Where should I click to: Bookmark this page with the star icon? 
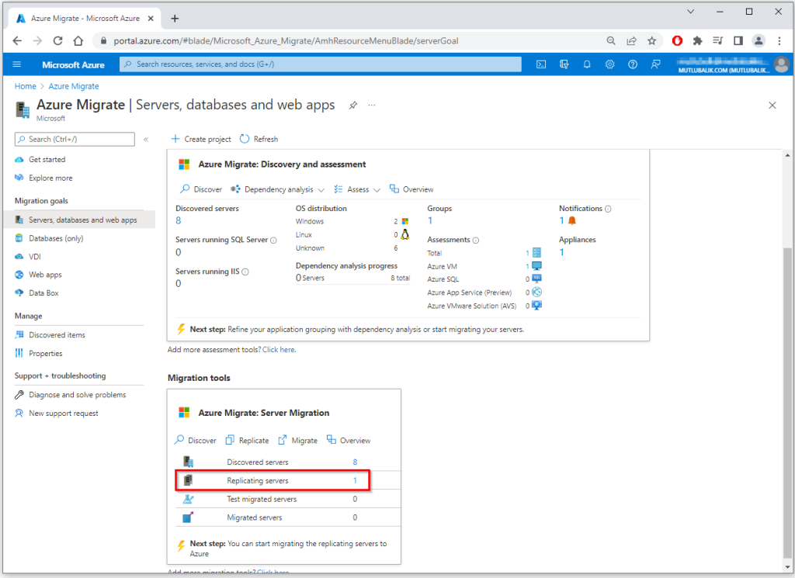pos(651,41)
